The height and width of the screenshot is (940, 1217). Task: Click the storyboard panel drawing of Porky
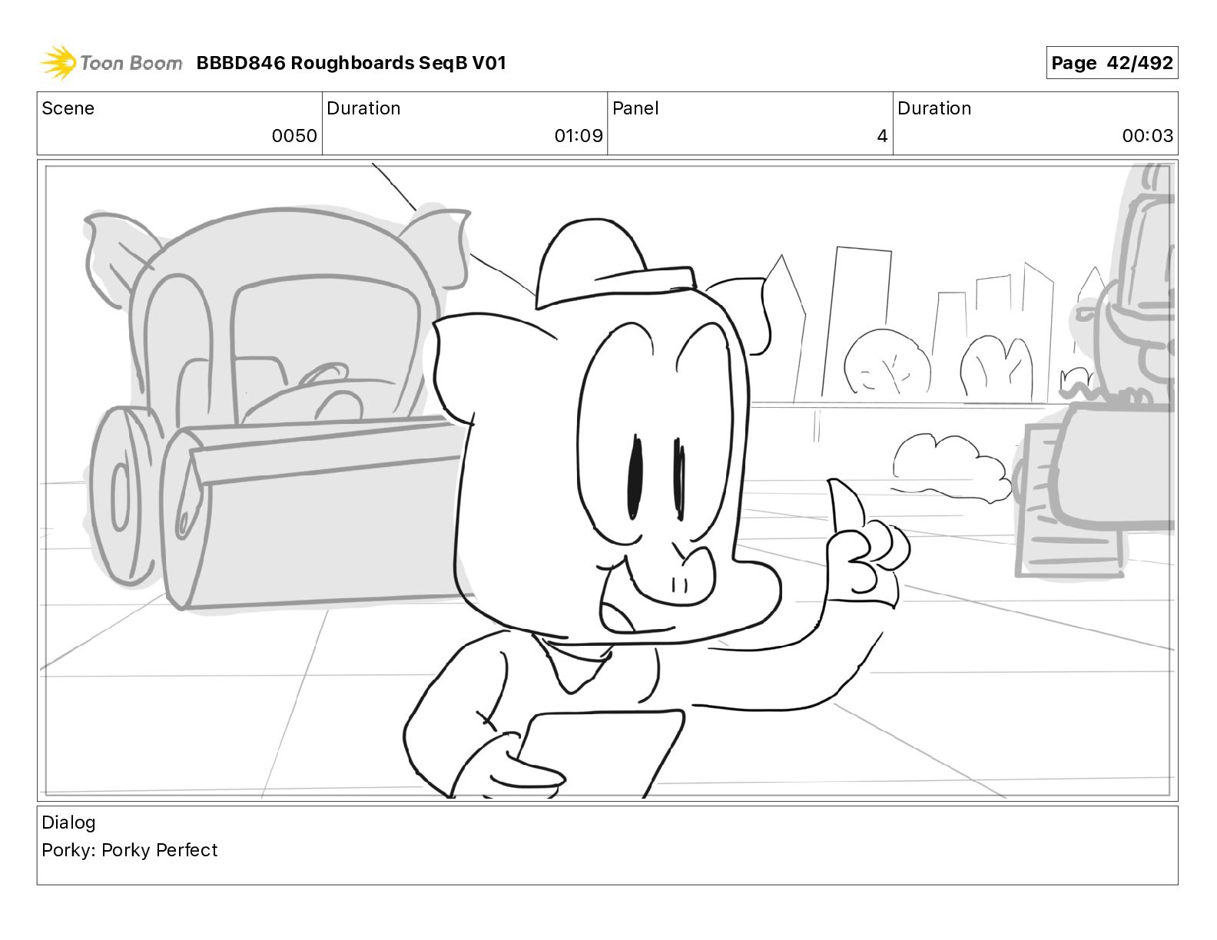point(607,480)
